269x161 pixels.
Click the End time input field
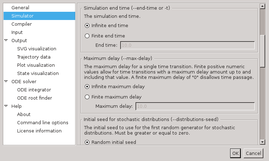coord(187,45)
